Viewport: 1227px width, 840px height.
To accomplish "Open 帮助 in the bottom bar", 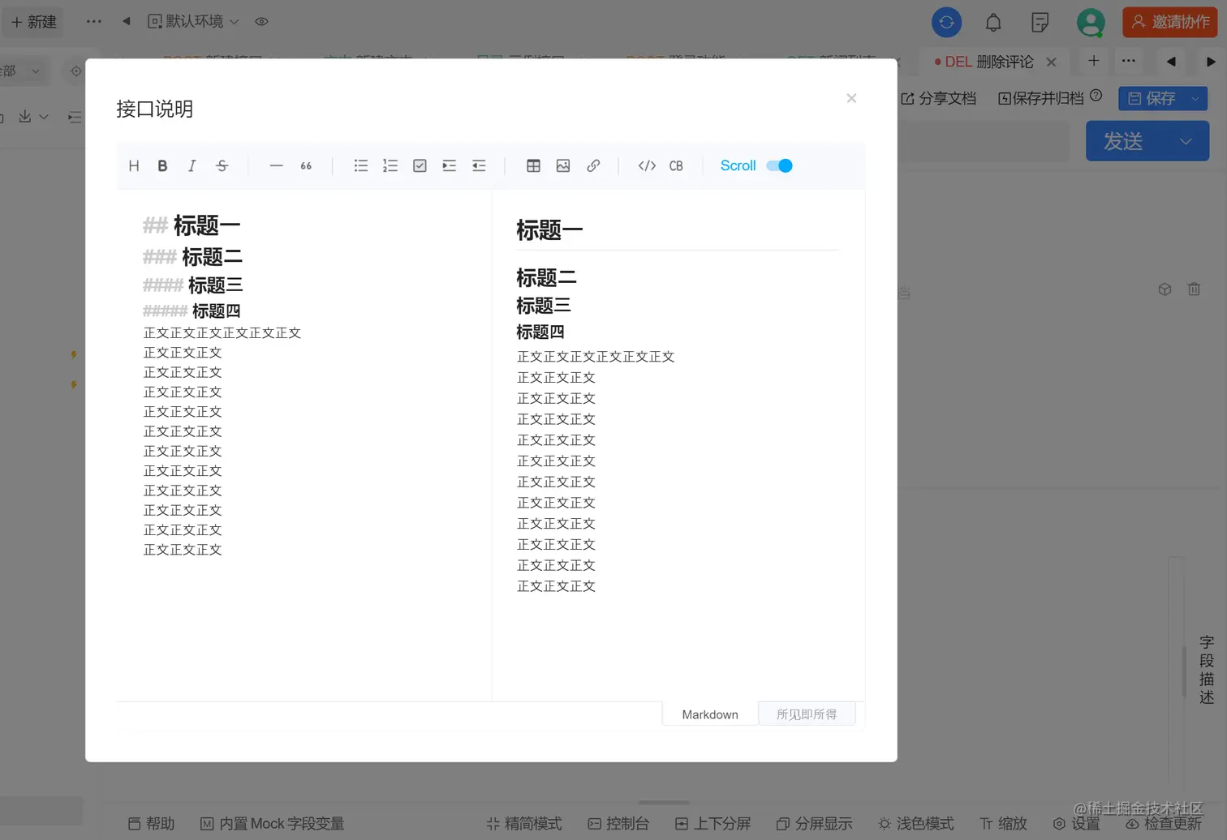I will tap(152, 823).
